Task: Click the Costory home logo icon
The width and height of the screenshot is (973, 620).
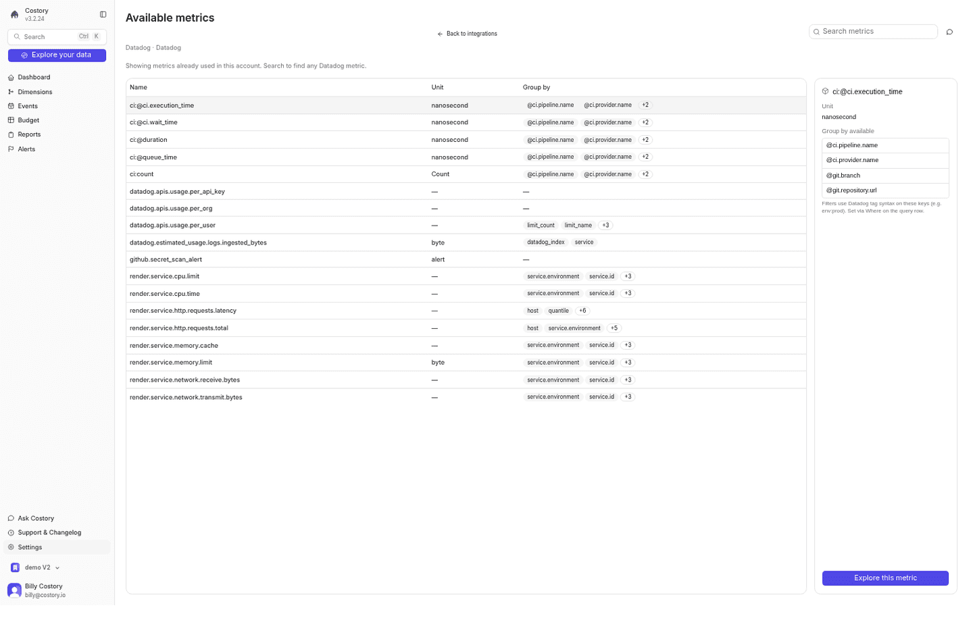Action: click(x=14, y=14)
